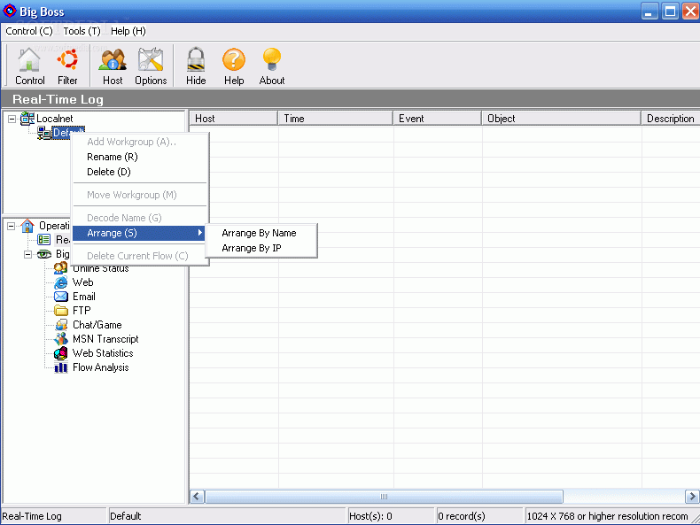Choose Rename (R) from context menu

(140, 157)
